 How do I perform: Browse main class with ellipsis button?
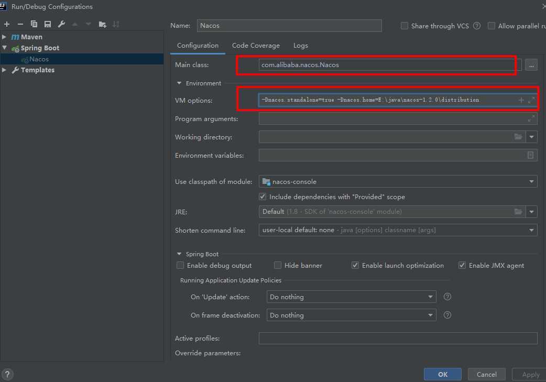(531, 65)
